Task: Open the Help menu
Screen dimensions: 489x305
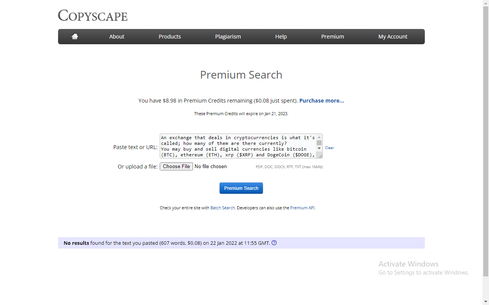Action: click(281, 37)
